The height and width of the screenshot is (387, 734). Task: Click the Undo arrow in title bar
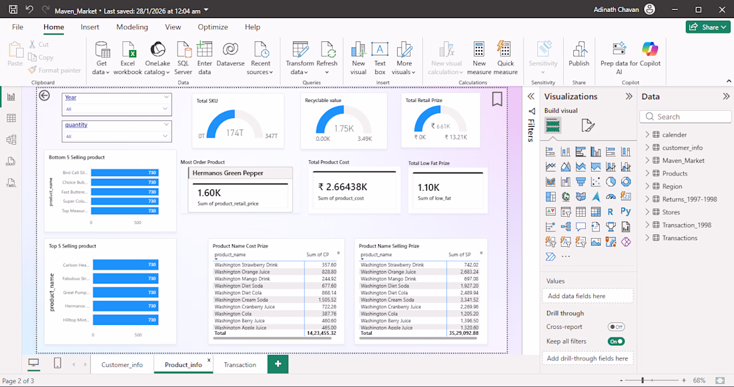29,9
